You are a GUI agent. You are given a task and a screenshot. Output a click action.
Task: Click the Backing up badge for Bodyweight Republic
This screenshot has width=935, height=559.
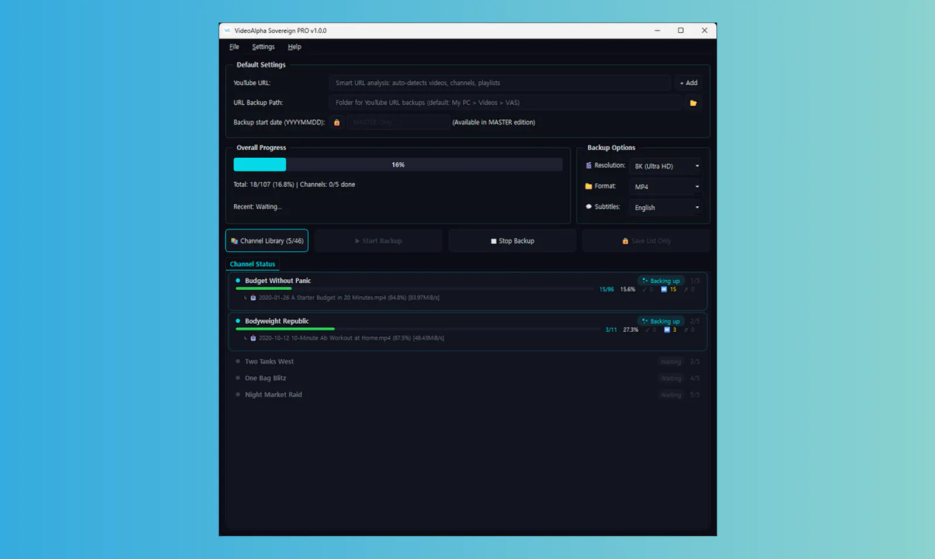tap(661, 321)
